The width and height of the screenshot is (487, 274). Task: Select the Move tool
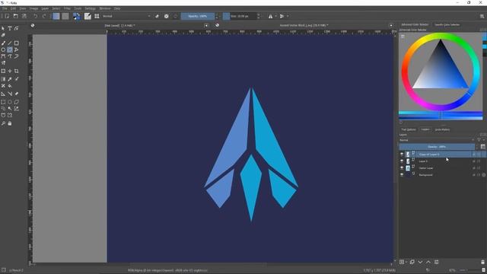pos(10,71)
